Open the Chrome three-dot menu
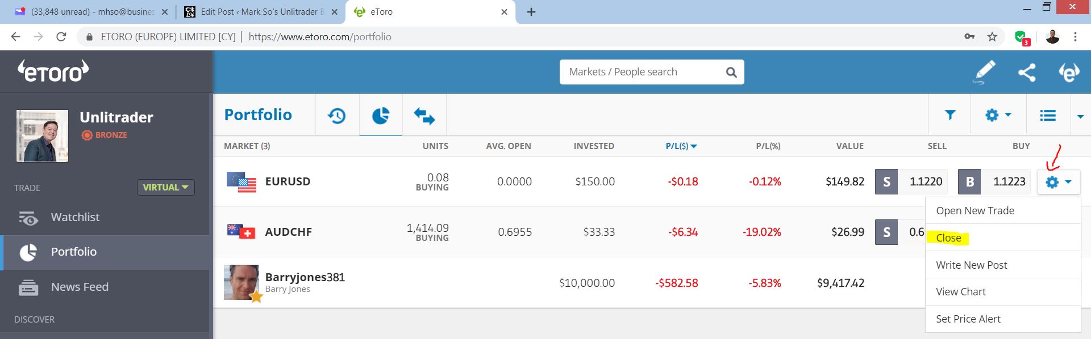 pos(1075,37)
